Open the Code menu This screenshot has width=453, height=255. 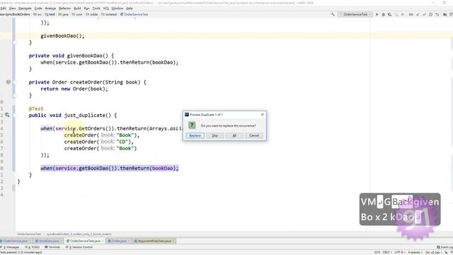[38, 8]
